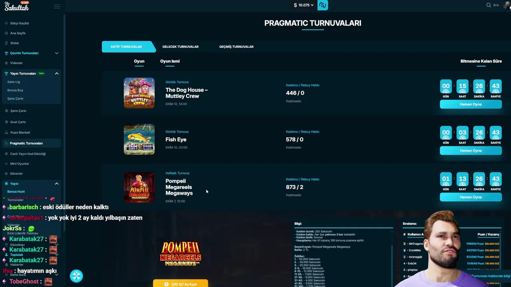The image size is (511, 287).
Task: Click MrDragons first place medal icon
Action: tap(405, 244)
